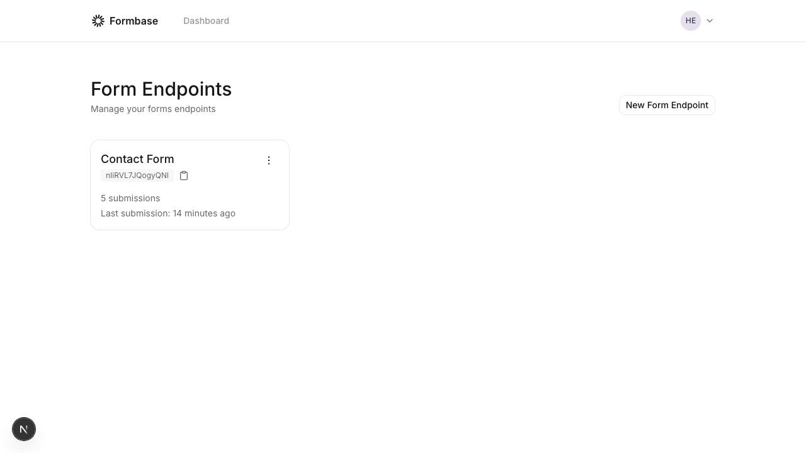This screenshot has width=806, height=453.
Task: Click the Formbase name in the navigation bar
Action: coord(133,21)
